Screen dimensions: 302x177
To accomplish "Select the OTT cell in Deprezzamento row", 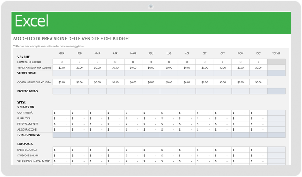I will pyautogui.click(x=223, y=124).
